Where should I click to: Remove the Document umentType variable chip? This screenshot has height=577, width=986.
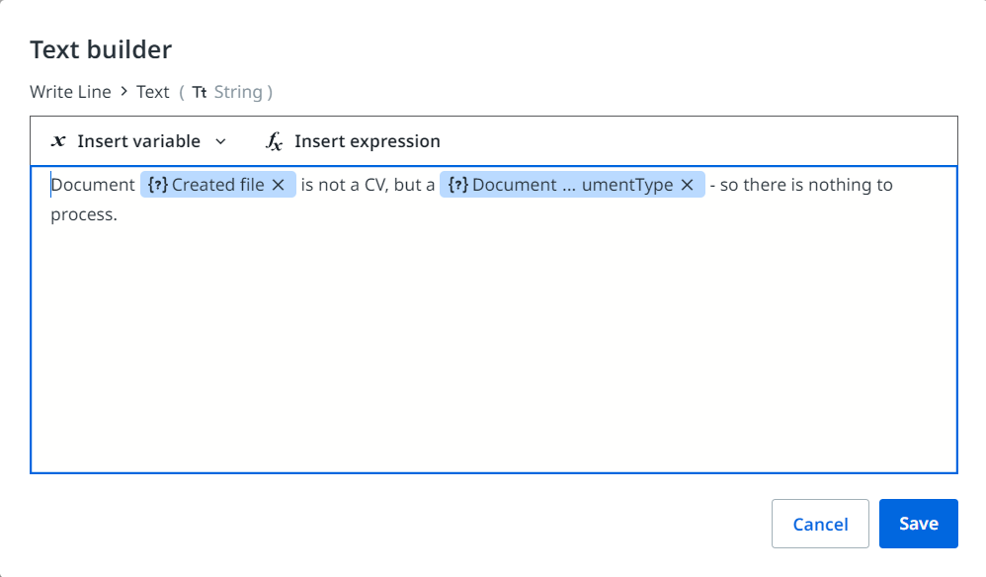pyautogui.click(x=688, y=185)
